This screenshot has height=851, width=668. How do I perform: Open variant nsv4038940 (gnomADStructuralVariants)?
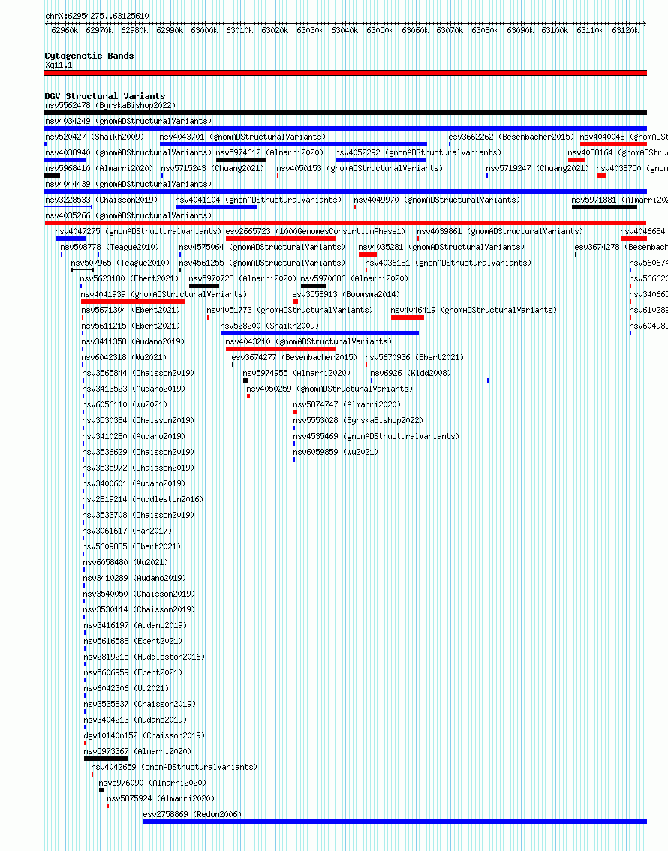(x=128, y=152)
